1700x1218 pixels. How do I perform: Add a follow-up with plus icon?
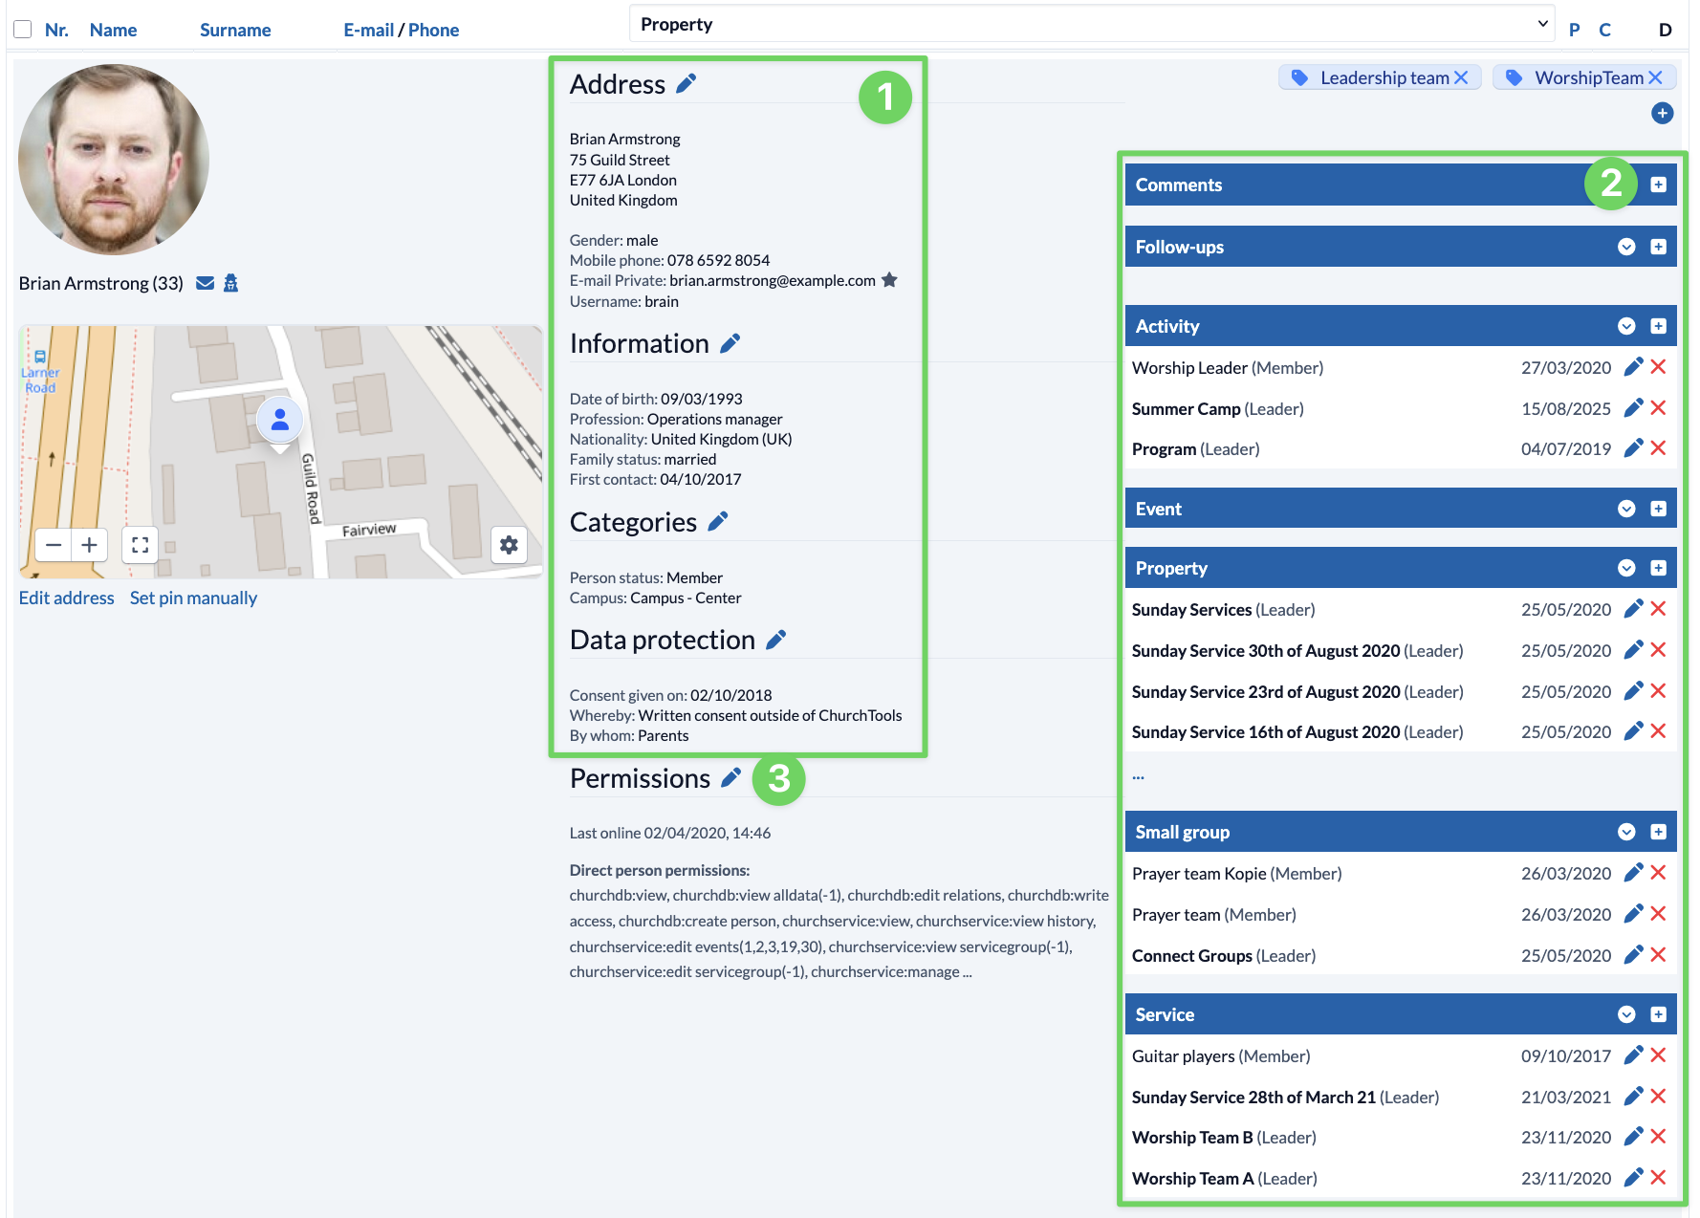1659,247
